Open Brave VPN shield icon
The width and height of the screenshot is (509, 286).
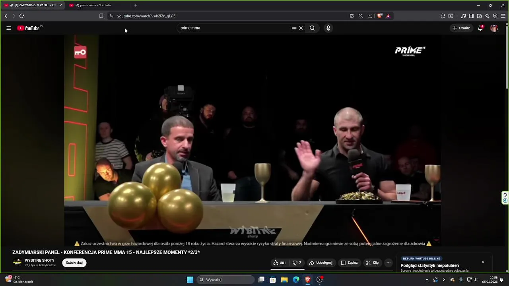495,16
